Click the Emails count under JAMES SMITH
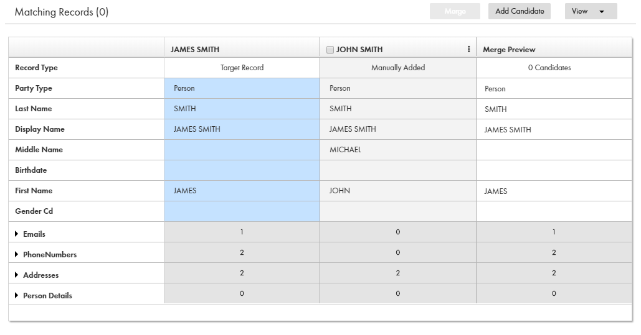The width and height of the screenshot is (641, 335). click(x=242, y=232)
